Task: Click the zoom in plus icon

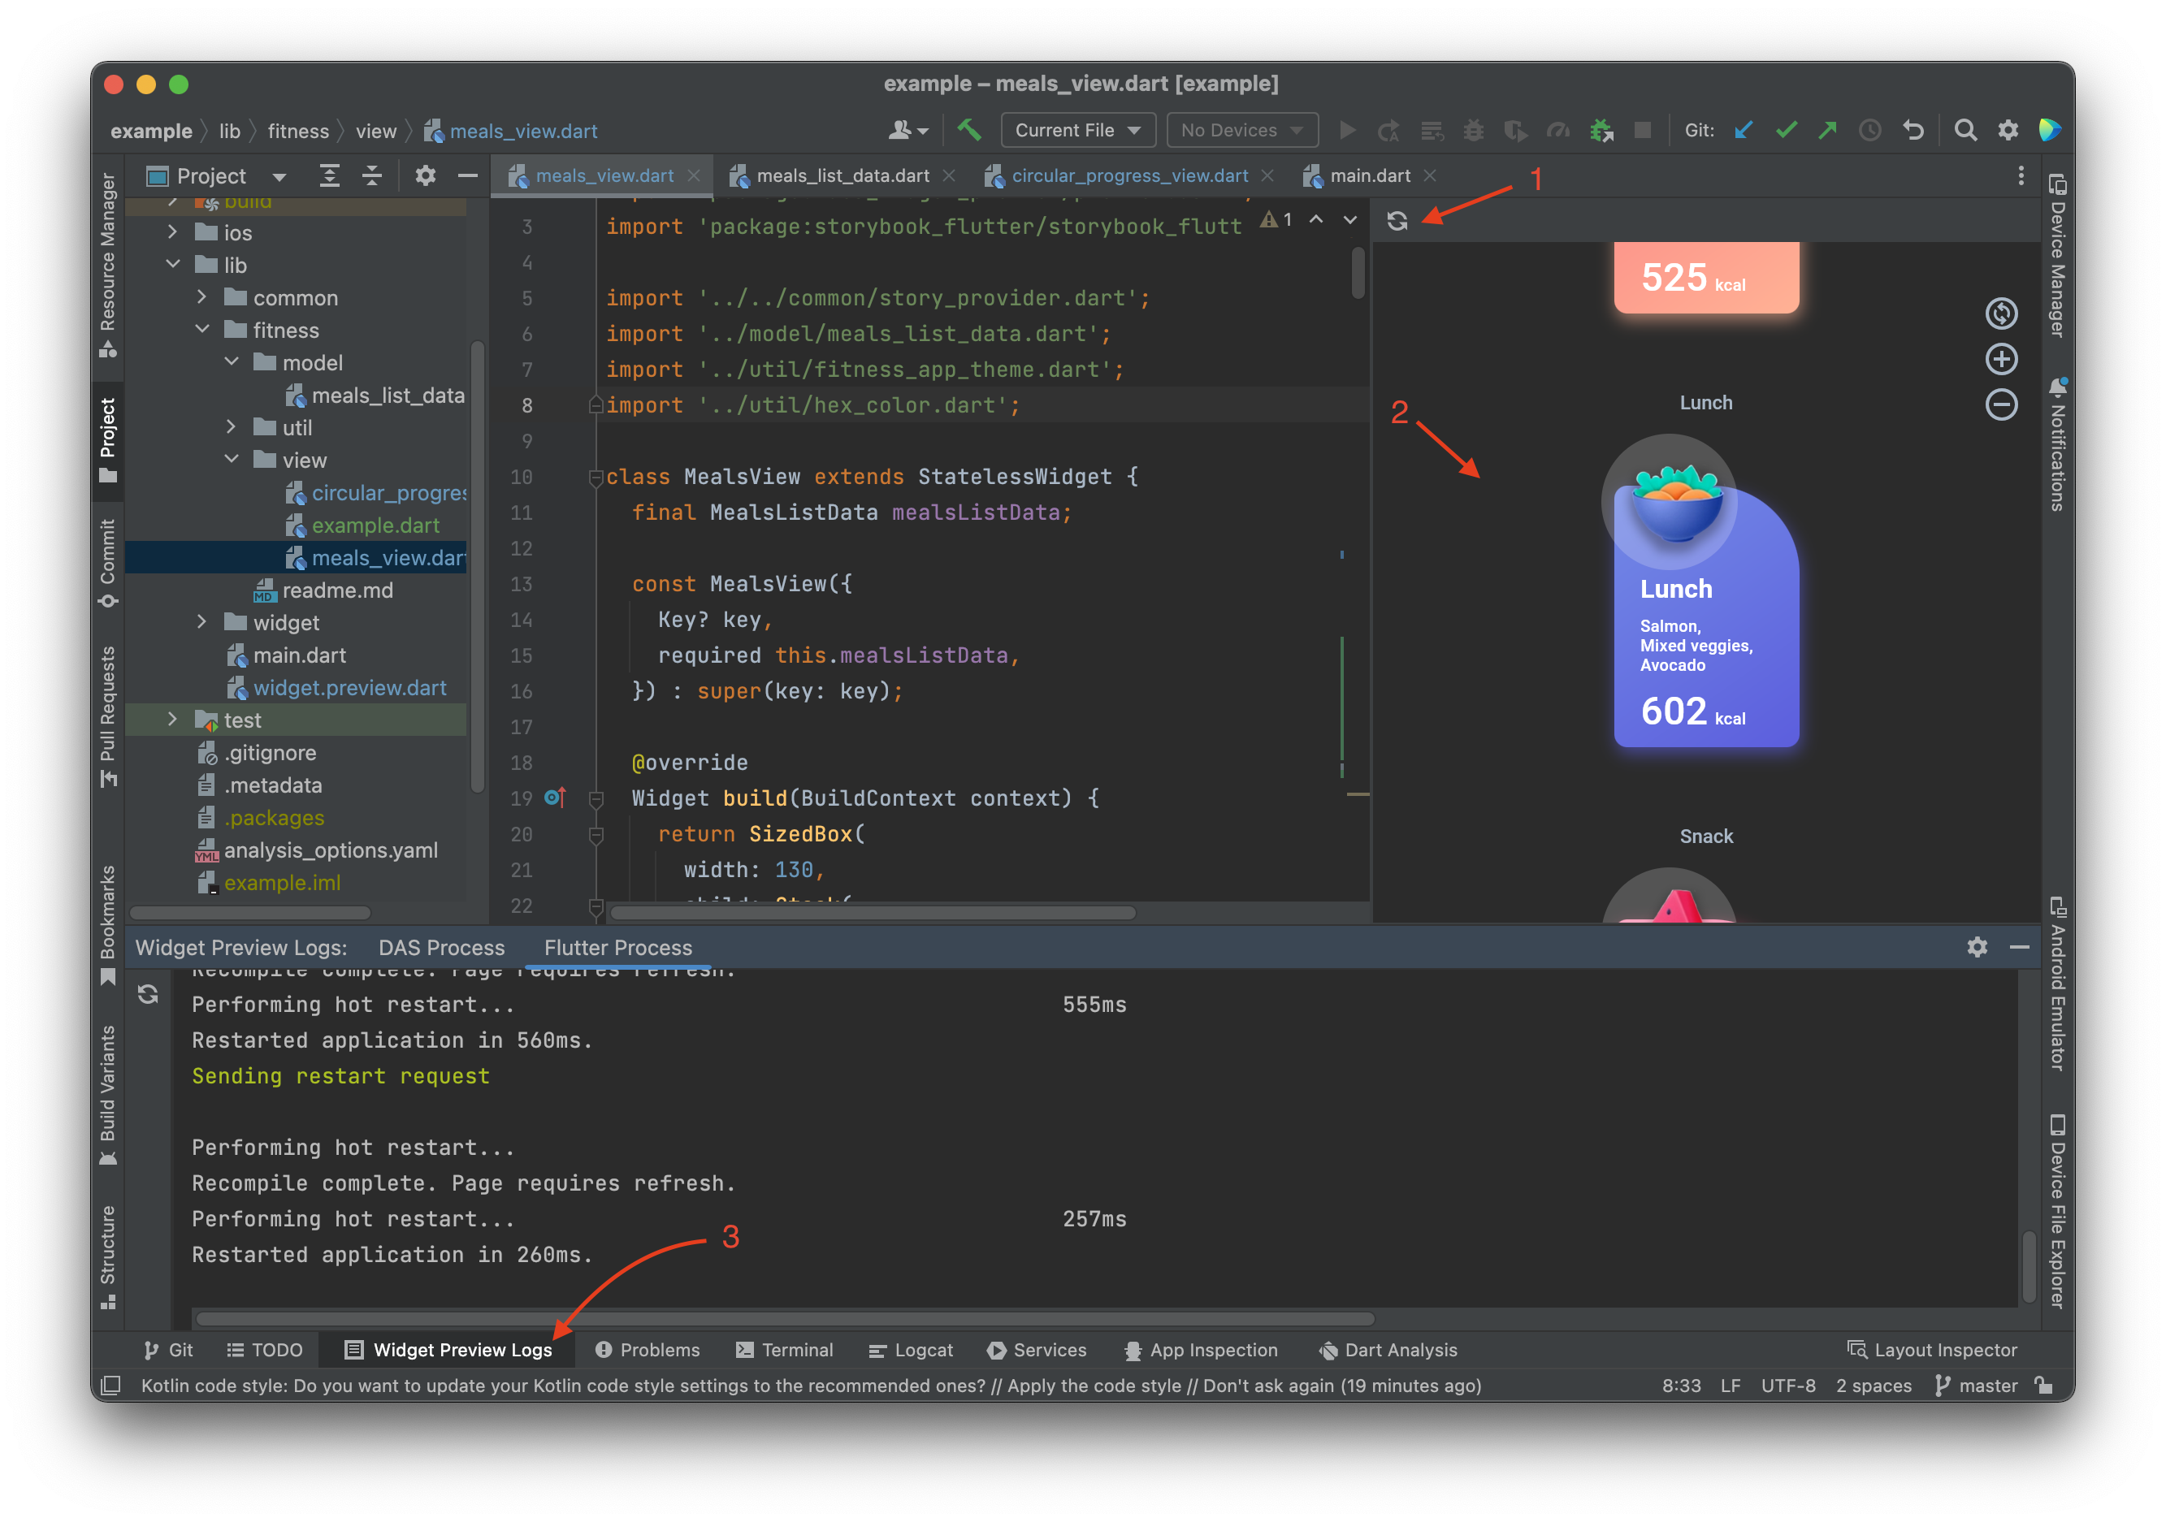Action: (x=2001, y=359)
